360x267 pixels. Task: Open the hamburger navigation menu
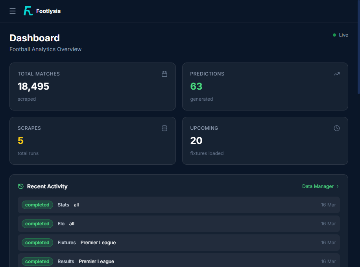[x=12, y=11]
